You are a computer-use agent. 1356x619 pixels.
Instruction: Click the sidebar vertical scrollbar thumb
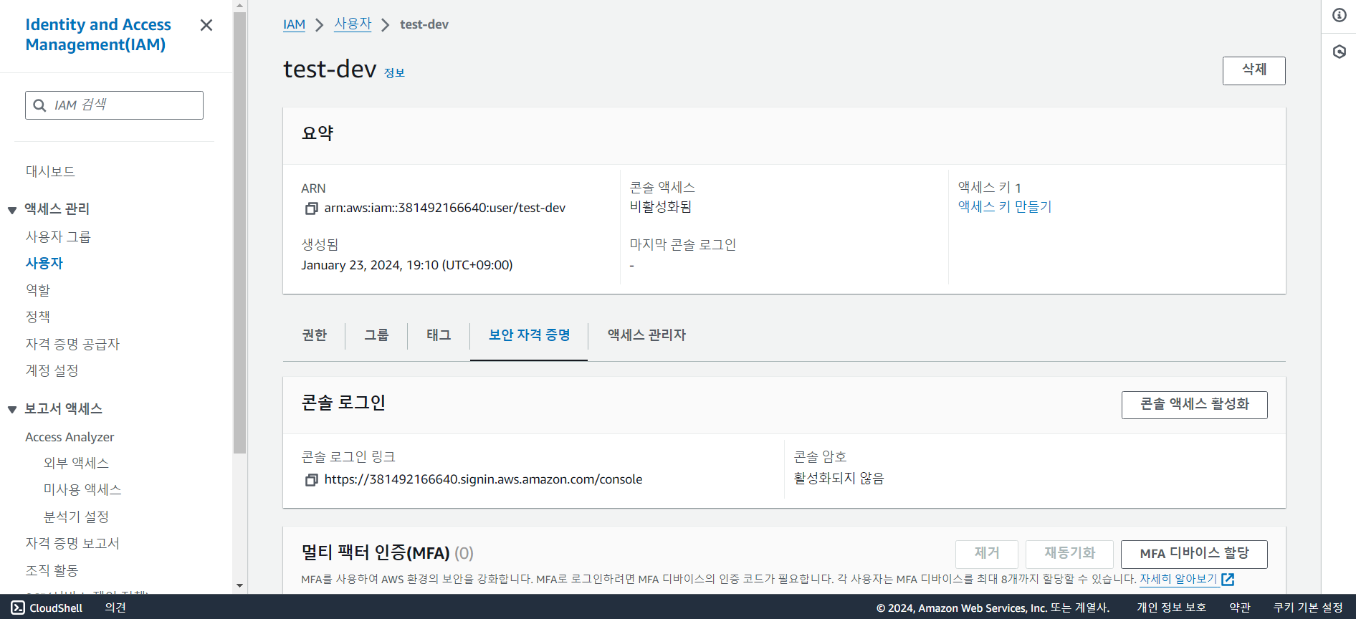239,232
